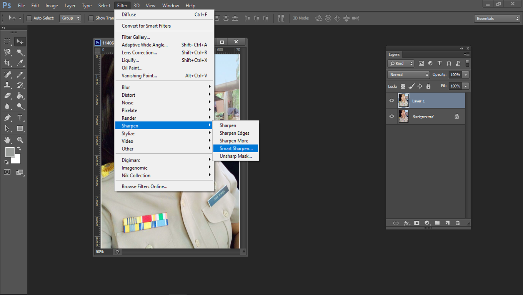Click the background color swatch
Viewport: 523px width, 295px height.
pyautogui.click(x=17, y=160)
